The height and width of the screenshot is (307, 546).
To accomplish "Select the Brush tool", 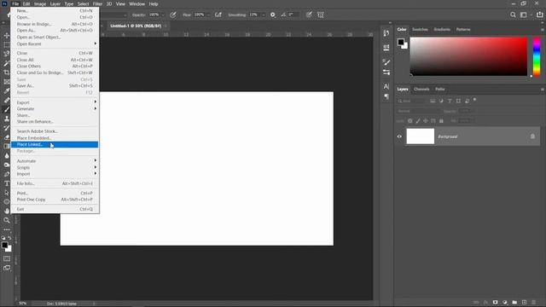I will 7,109.
